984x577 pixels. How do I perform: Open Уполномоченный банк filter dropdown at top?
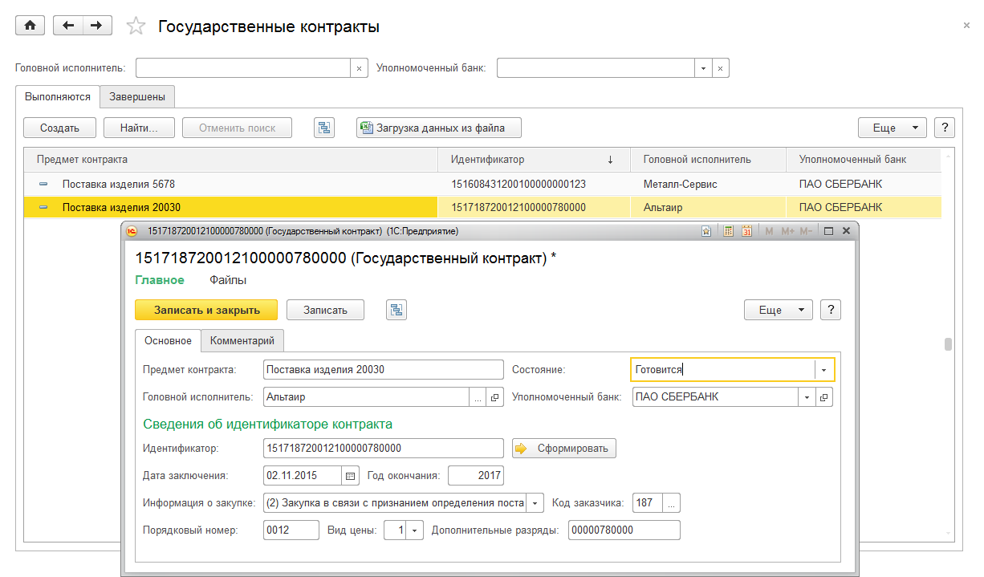[703, 68]
